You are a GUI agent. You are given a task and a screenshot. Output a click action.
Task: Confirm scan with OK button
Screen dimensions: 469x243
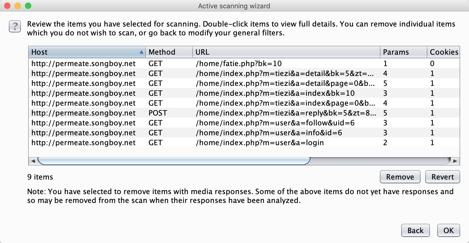coord(448,231)
